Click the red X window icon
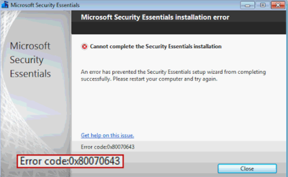The width and height of the screenshot is (288, 177). [278, 5]
